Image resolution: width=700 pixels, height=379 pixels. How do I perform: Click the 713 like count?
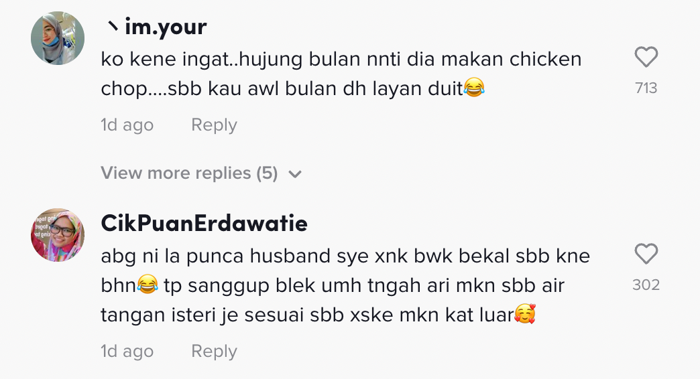646,88
